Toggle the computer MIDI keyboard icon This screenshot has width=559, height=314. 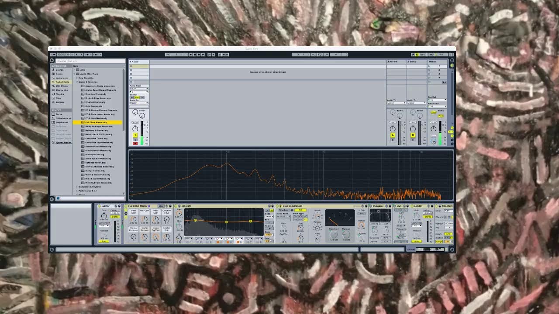417,55
